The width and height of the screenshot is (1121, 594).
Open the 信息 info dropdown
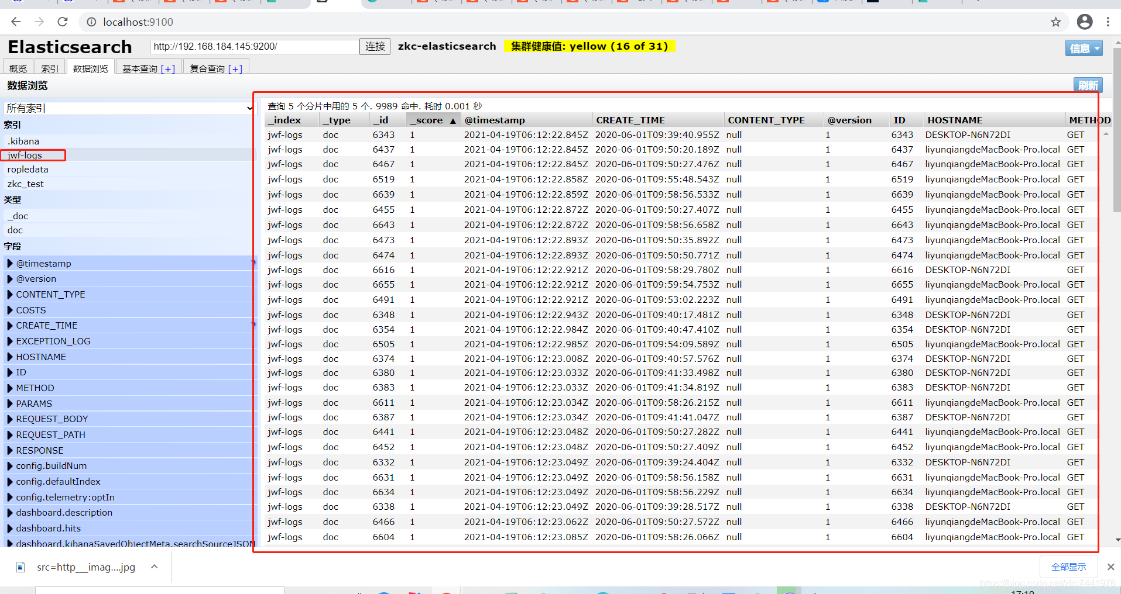(x=1084, y=49)
